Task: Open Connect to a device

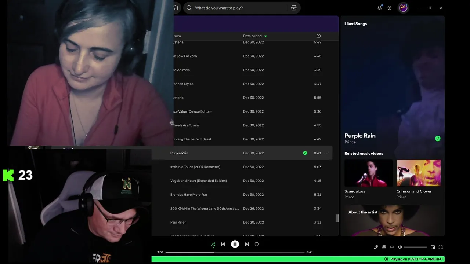Action: (x=392, y=247)
